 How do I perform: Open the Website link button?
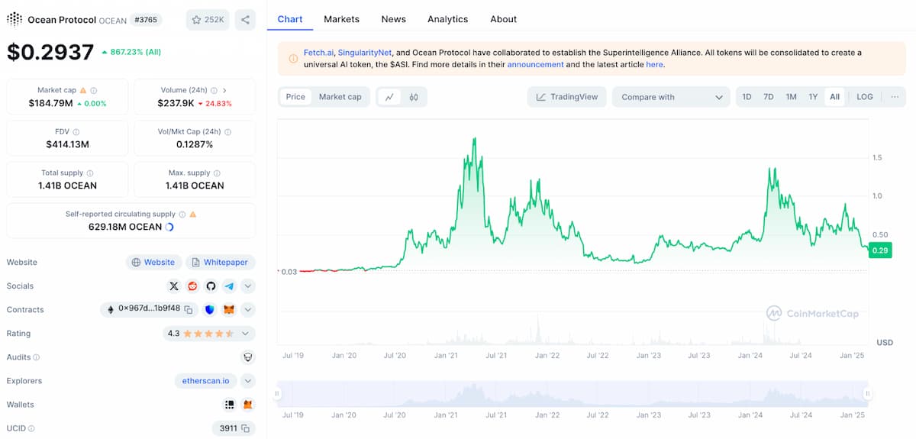coord(153,262)
